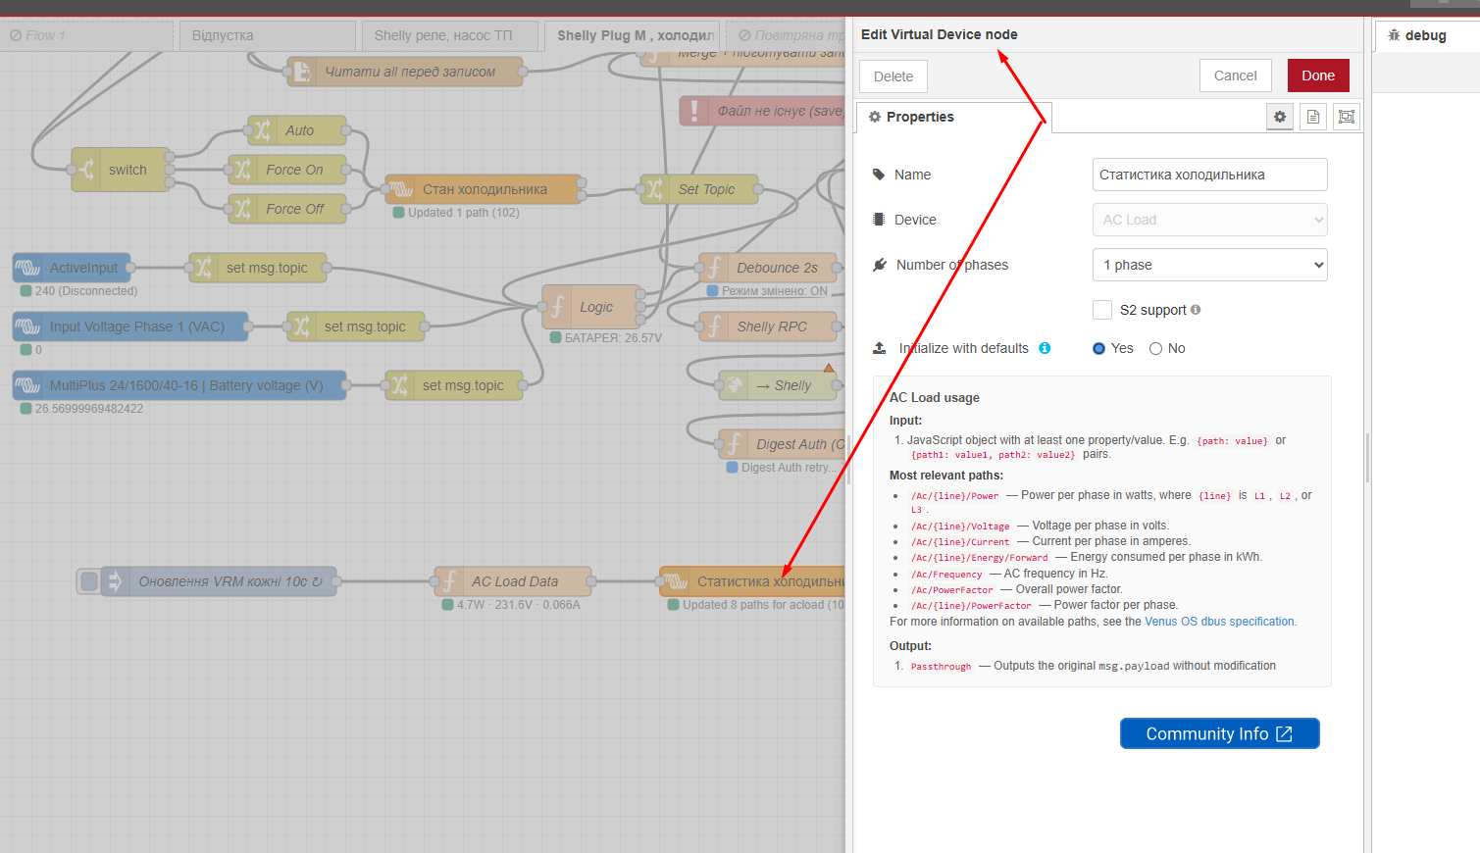Screen dimensions: 1480x853
Task: Click the inject button on Оновлення VRM node
Action: 89,581
